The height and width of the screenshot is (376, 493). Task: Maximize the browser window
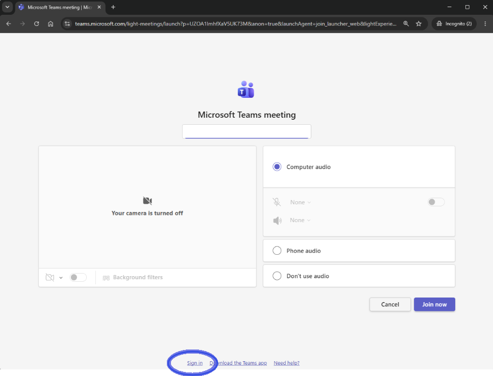(x=467, y=7)
